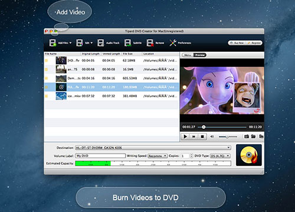Sort by the Original Length column header

[91, 54]
